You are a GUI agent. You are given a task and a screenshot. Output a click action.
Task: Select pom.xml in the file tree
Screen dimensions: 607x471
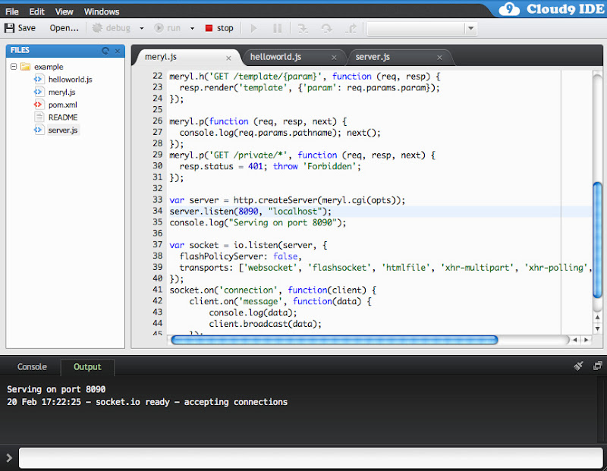62,105
